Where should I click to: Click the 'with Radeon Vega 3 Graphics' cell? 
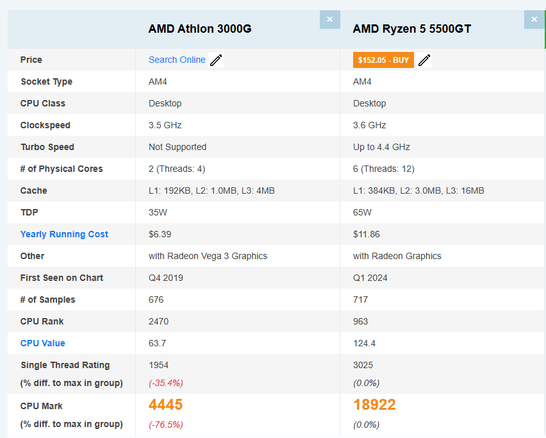coord(208,256)
